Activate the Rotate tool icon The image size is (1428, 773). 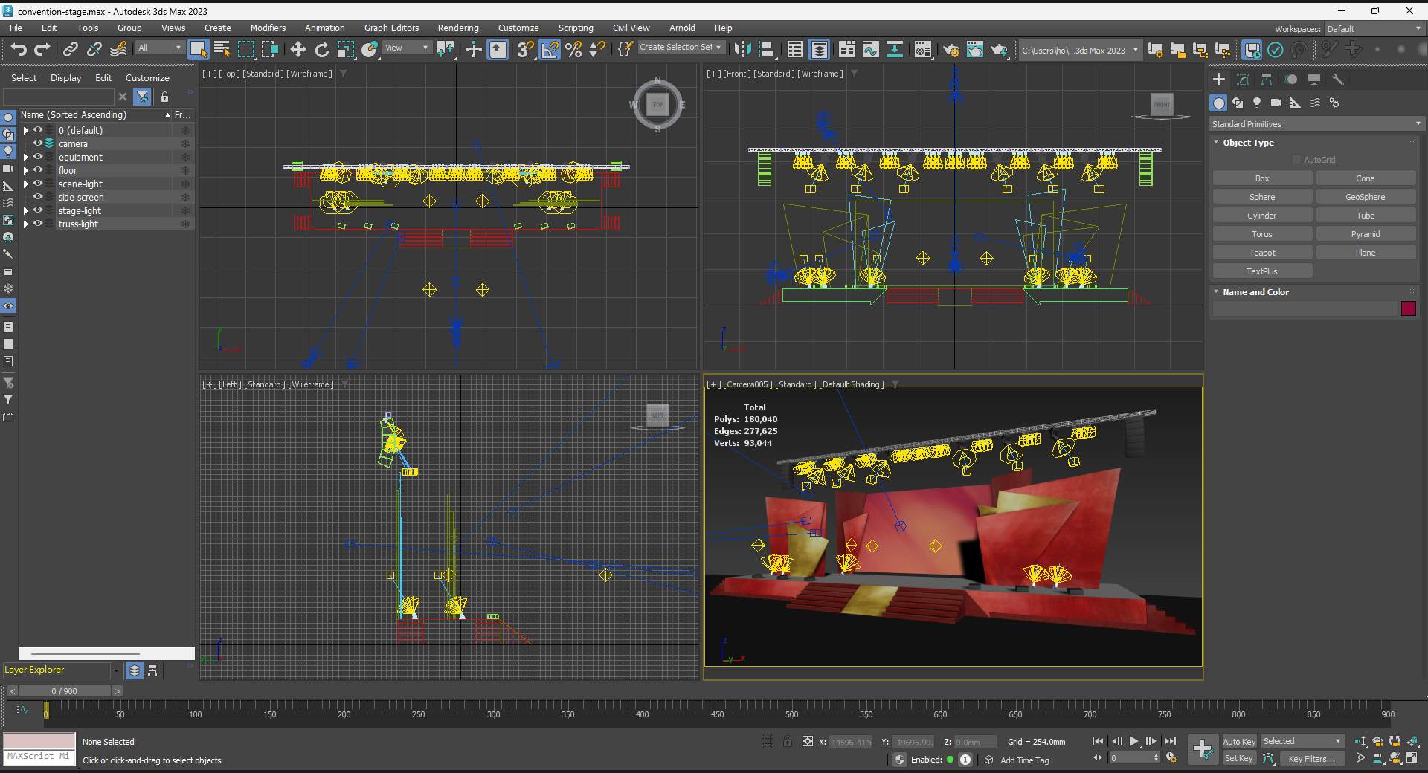point(321,50)
